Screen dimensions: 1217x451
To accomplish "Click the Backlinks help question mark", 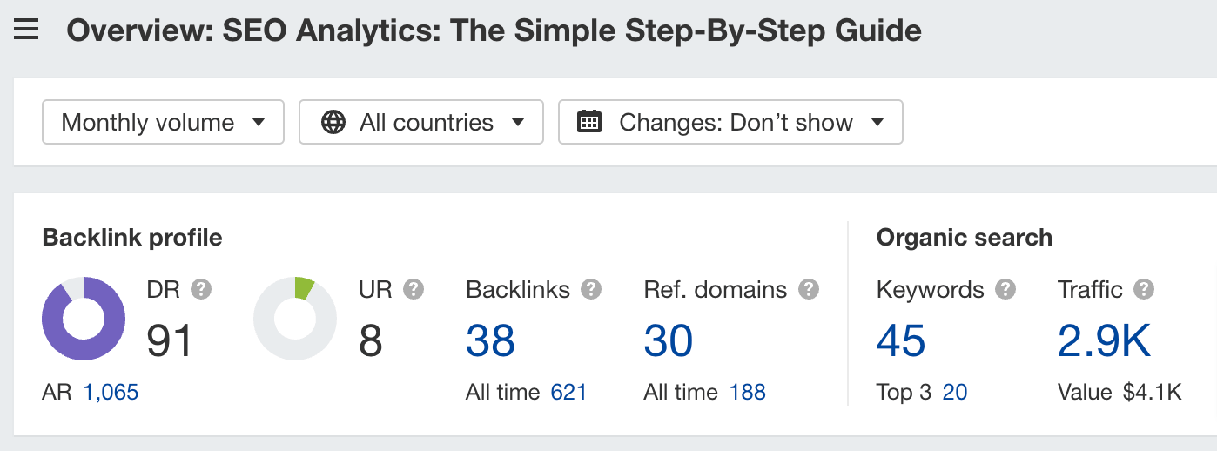I will 591,289.
